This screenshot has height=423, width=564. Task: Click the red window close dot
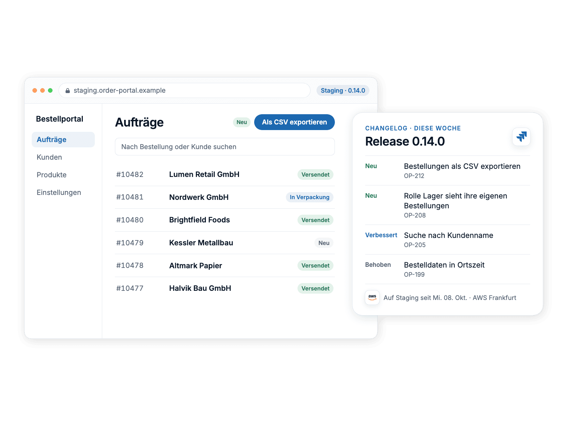click(x=35, y=91)
